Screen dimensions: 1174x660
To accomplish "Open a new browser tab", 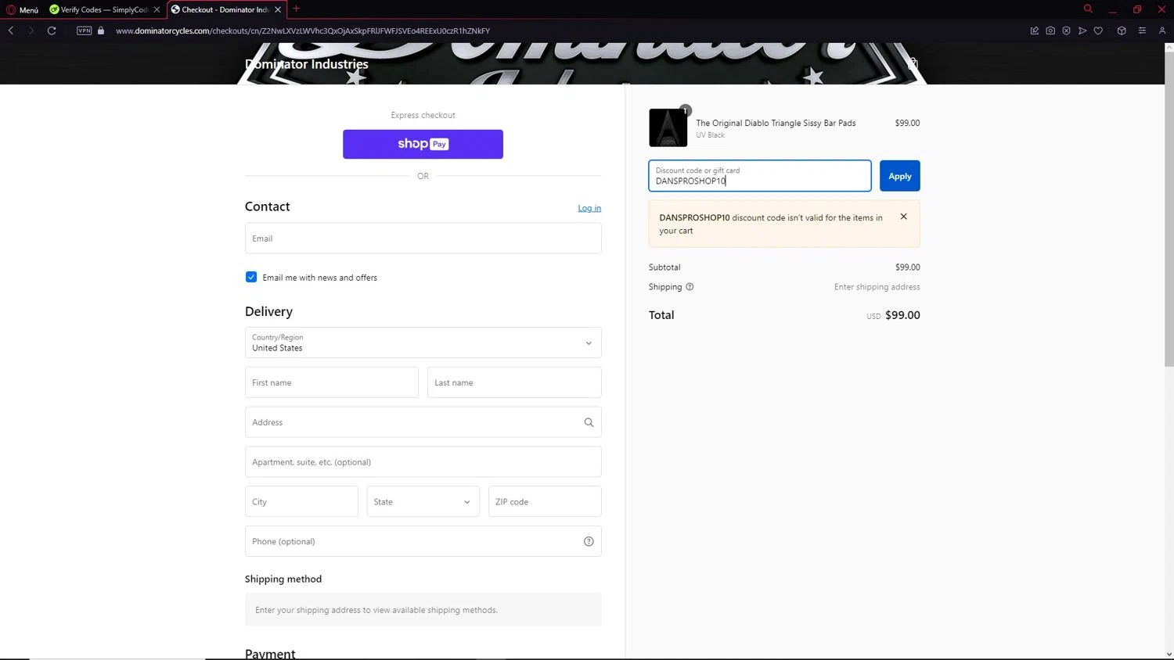I will (296, 9).
